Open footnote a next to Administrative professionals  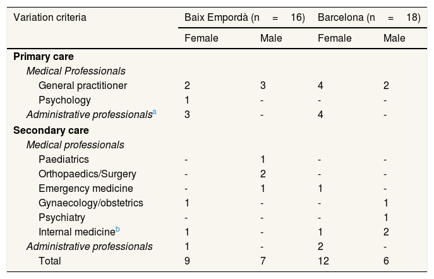tap(154, 112)
